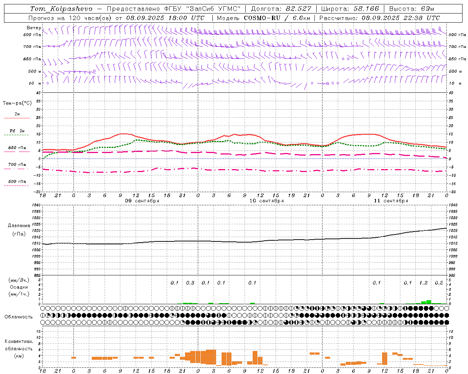Click the 'Конвективн.' convective cloud label
Viewport: 468px width, 374px height.
click(x=19, y=341)
